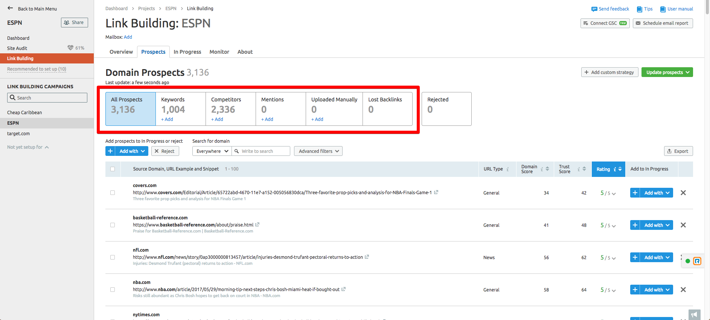Toggle select-all checkbox in table header
710x320 pixels.
113,169
